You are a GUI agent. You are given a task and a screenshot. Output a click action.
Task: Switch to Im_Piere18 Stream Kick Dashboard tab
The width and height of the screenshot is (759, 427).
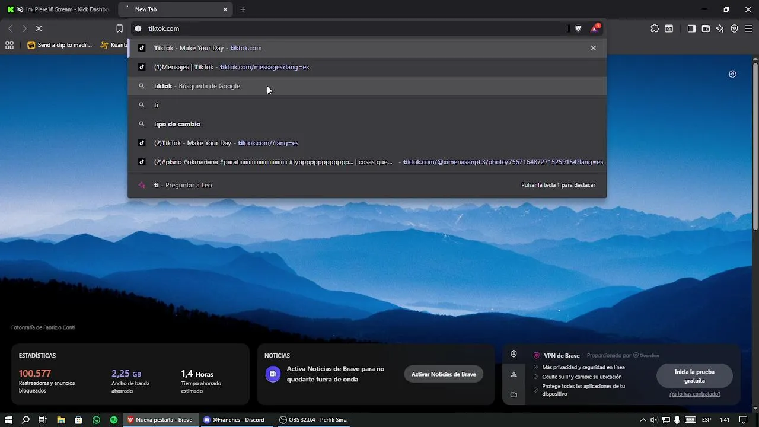click(59, 9)
